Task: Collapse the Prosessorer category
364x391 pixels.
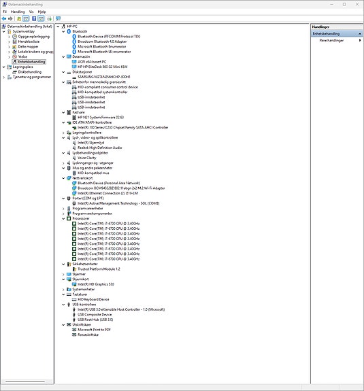Action: (x=63, y=218)
